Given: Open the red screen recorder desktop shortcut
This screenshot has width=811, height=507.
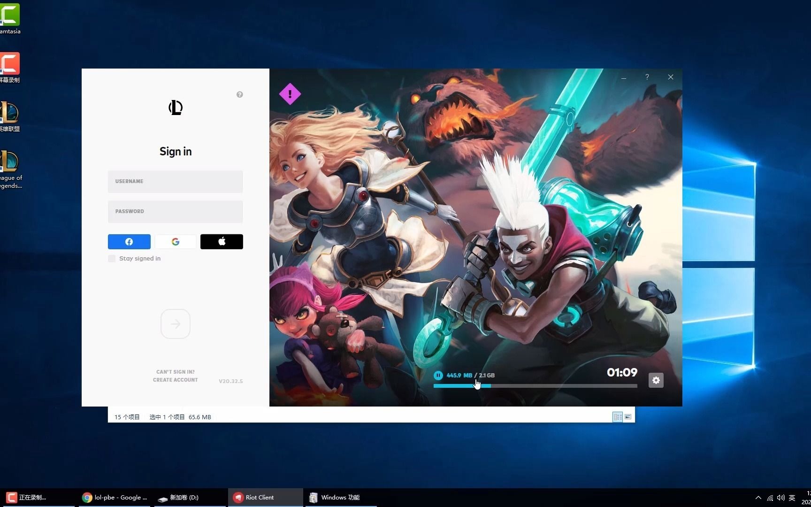Looking at the screenshot, I should point(10,68).
